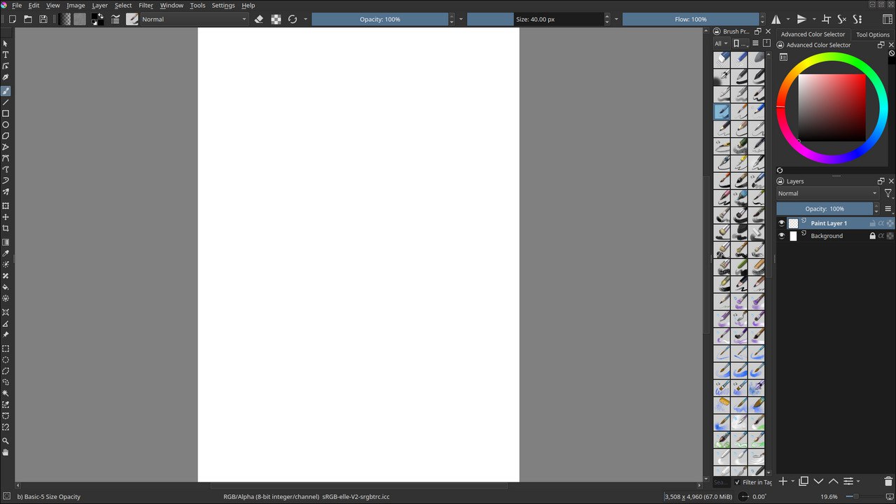Open the Layers docker options menu
The width and height of the screenshot is (896, 504).
pos(888,209)
